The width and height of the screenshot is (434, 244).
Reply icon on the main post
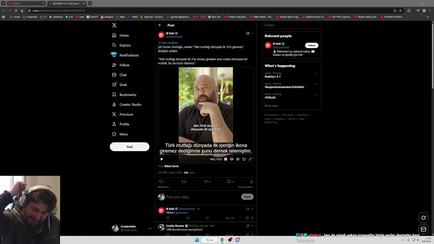point(161,181)
